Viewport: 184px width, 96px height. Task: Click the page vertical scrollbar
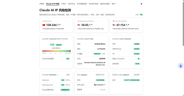pyautogui.click(x=183, y=24)
